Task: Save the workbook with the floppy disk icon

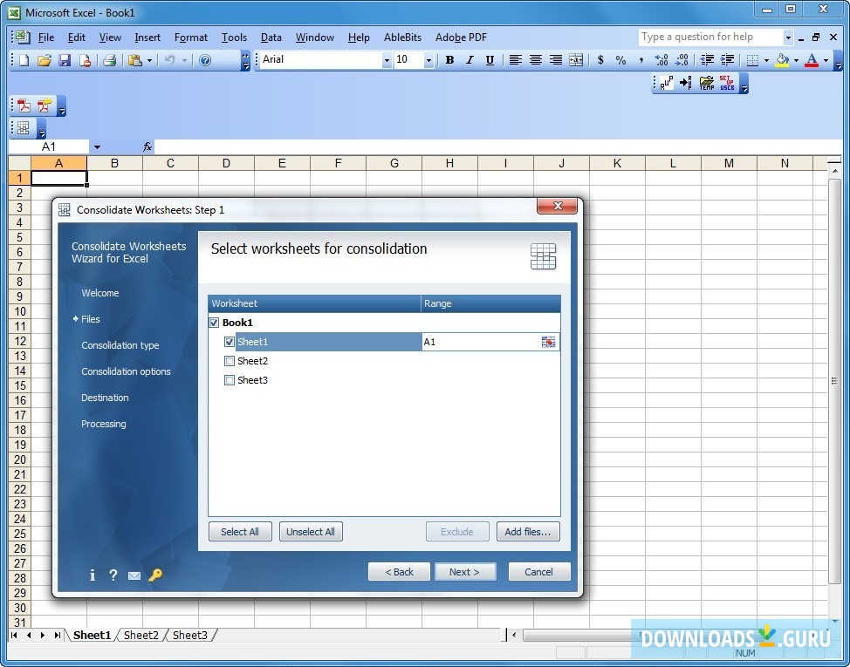Action: click(65, 60)
